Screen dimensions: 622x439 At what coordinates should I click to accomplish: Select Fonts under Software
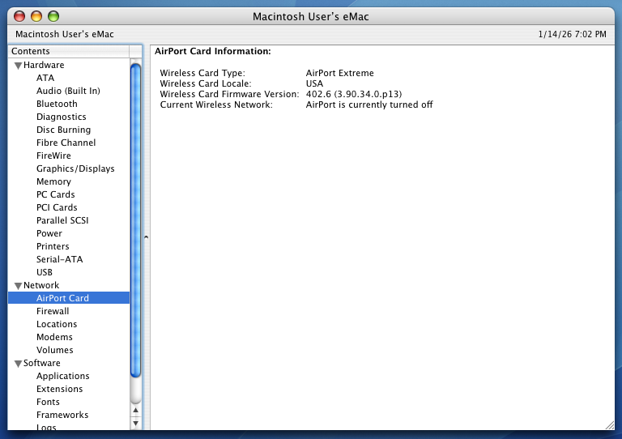[x=48, y=402]
